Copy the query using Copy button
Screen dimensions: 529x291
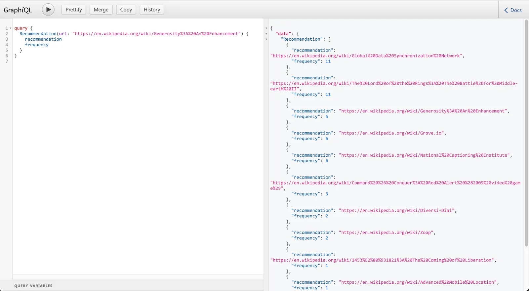(126, 10)
